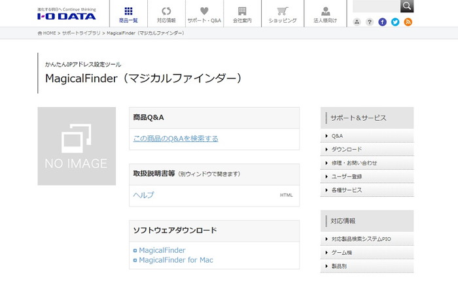
Task: Click the MagicalFinder page title text
Action: click(x=143, y=78)
